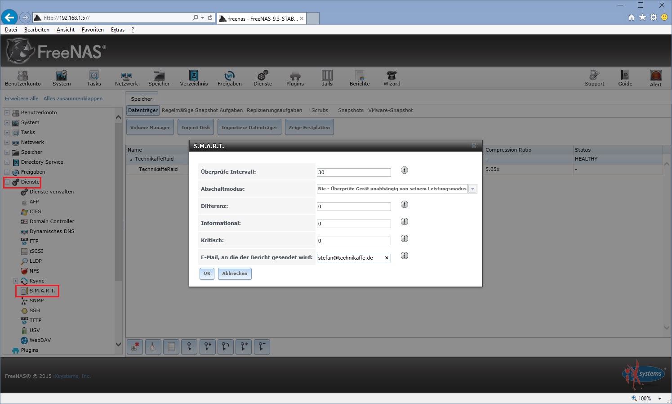Open browser Favorites star icon
672x404 pixels.
(642, 18)
